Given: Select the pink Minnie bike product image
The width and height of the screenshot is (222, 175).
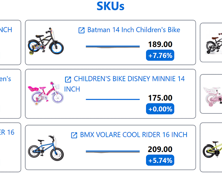Looking at the screenshot, I should pos(46,93).
